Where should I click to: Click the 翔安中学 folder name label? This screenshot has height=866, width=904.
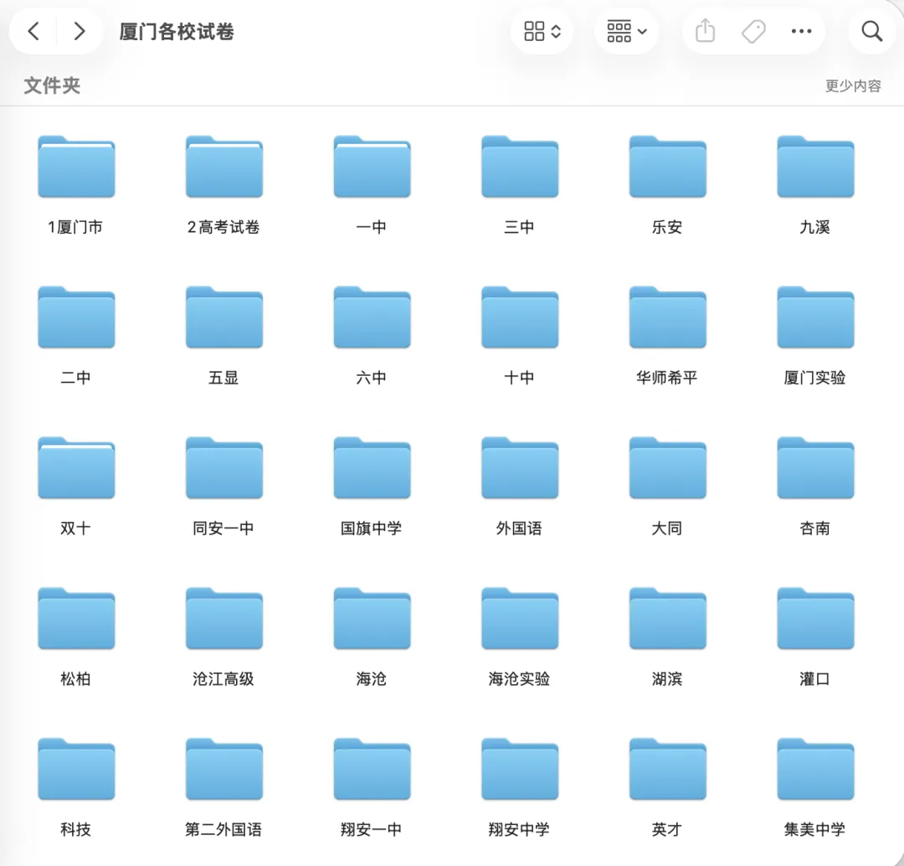pyautogui.click(x=520, y=830)
